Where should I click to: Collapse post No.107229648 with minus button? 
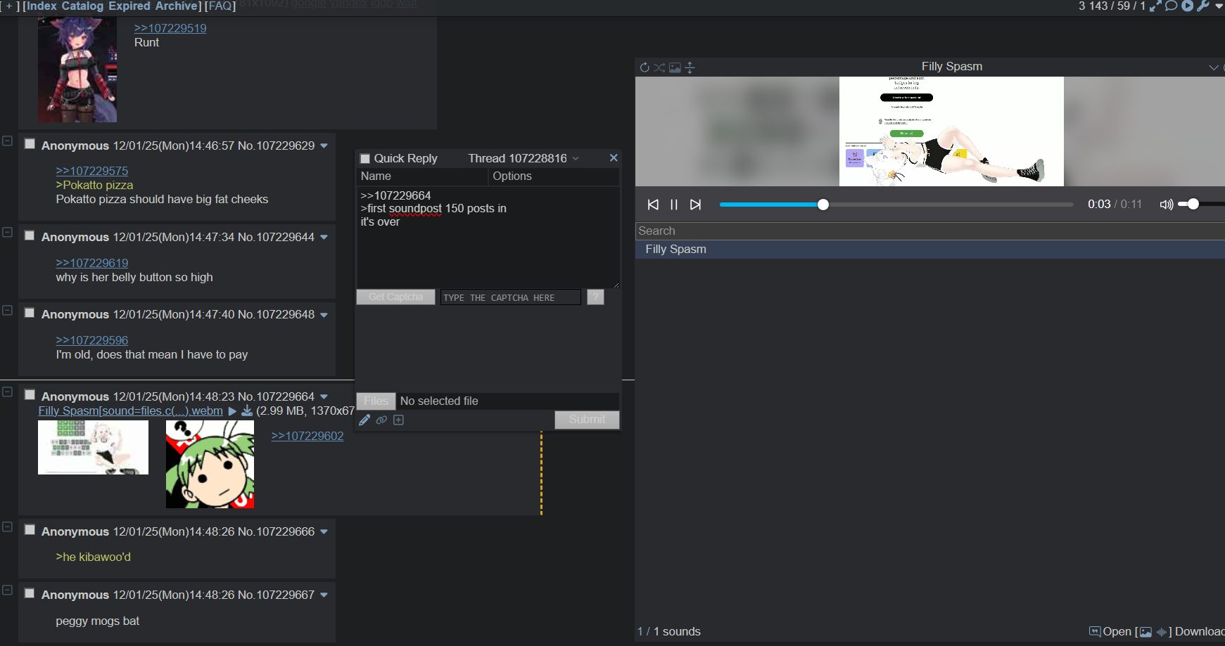[7, 310]
